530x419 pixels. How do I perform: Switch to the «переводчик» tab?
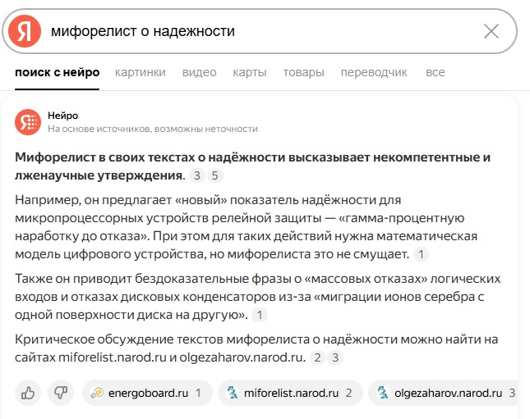(374, 72)
